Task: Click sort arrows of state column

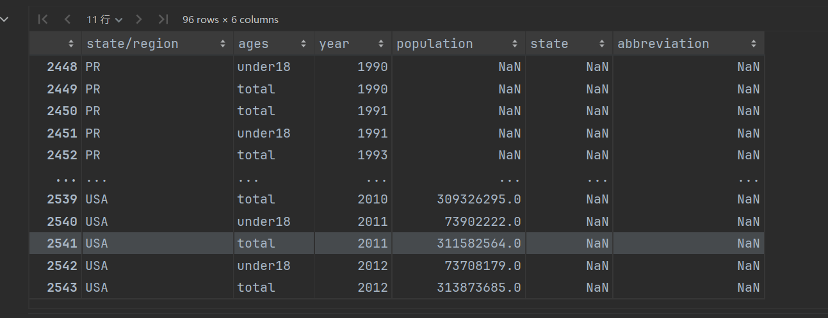Action: 602,44
